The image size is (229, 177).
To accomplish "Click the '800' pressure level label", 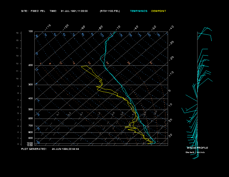I will 31,132.
